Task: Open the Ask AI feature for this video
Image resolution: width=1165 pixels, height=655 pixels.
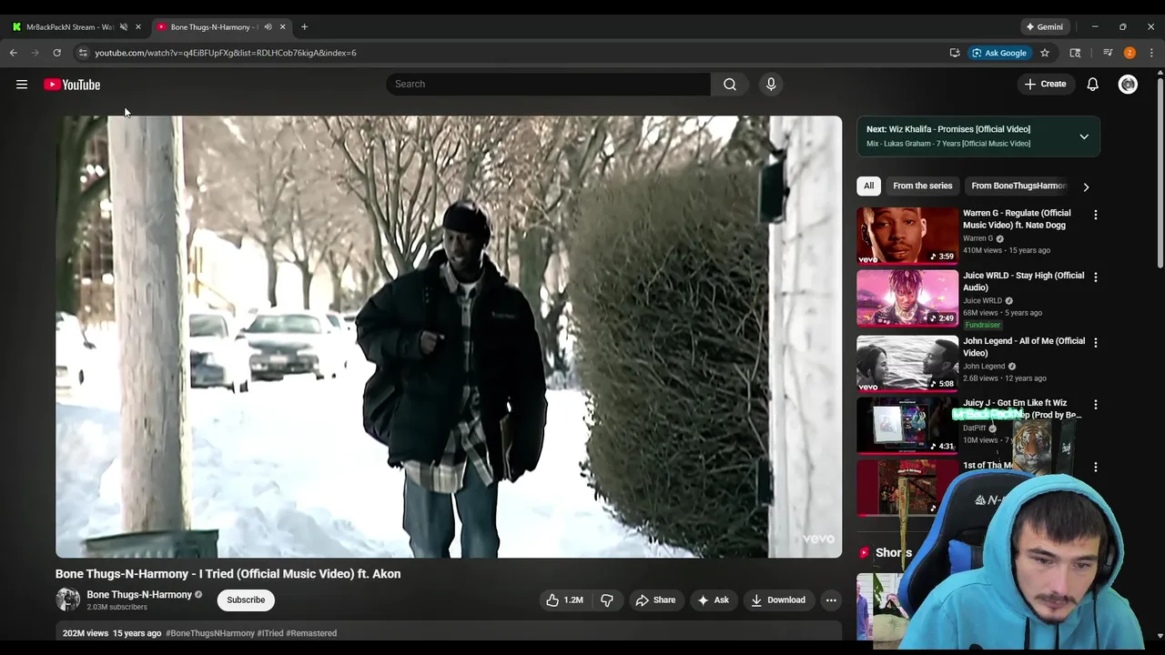Action: pyautogui.click(x=713, y=600)
